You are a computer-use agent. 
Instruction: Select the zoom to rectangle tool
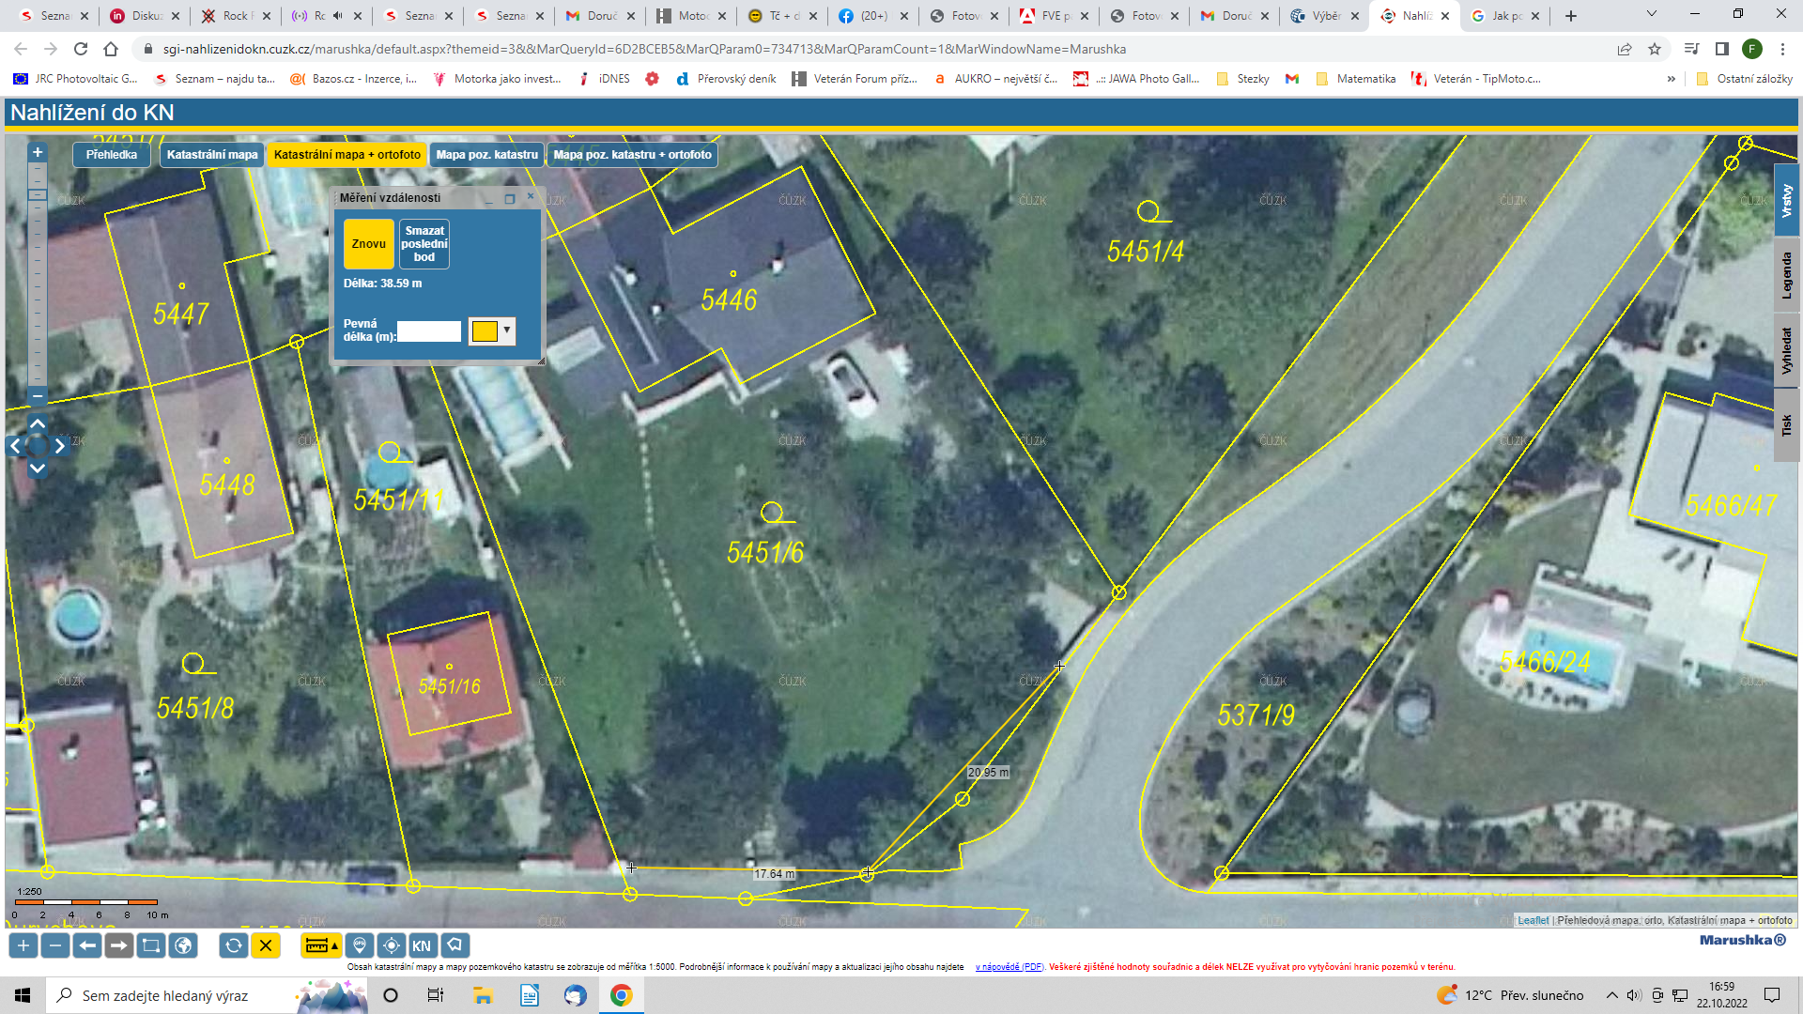coord(150,945)
